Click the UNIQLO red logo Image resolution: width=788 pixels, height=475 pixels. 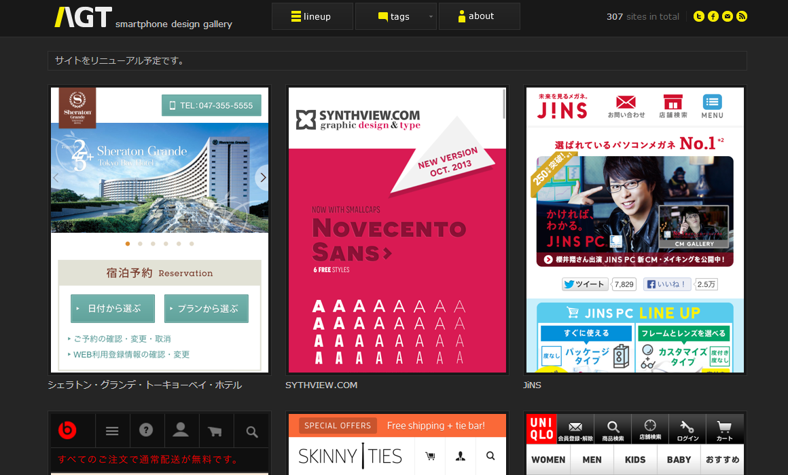click(x=542, y=429)
